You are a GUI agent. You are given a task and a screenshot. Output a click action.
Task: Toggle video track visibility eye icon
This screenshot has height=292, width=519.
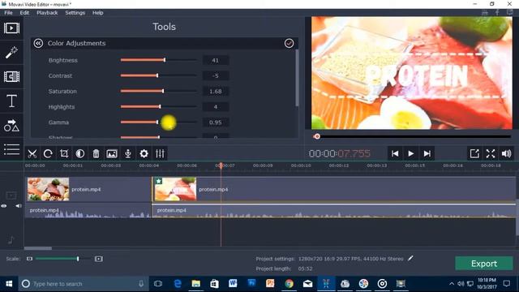[3, 206]
